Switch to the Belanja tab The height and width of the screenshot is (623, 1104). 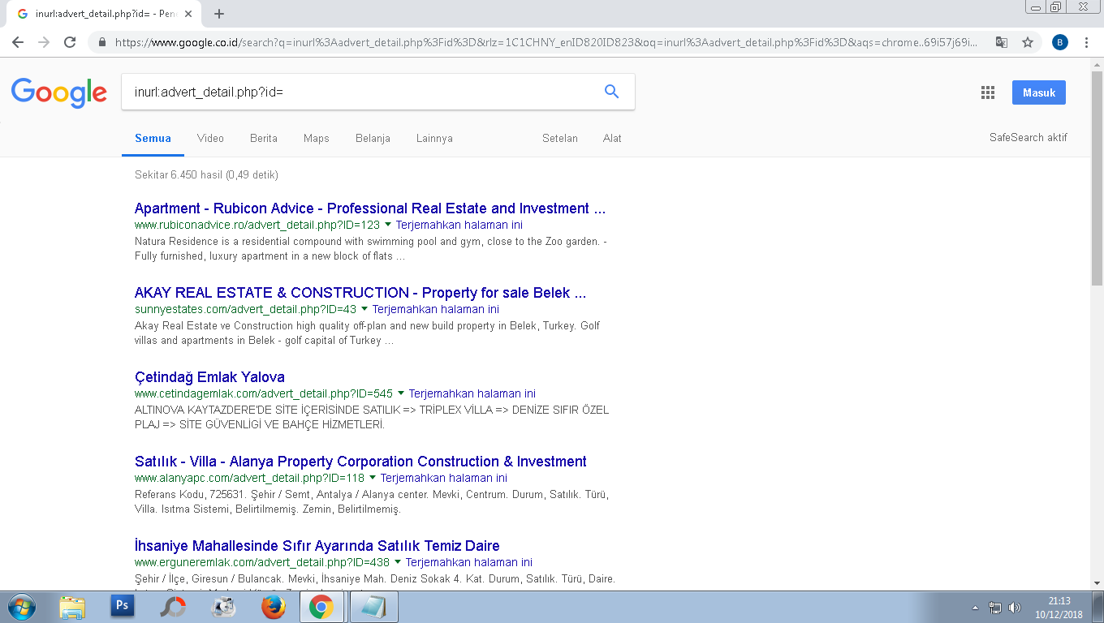point(373,138)
